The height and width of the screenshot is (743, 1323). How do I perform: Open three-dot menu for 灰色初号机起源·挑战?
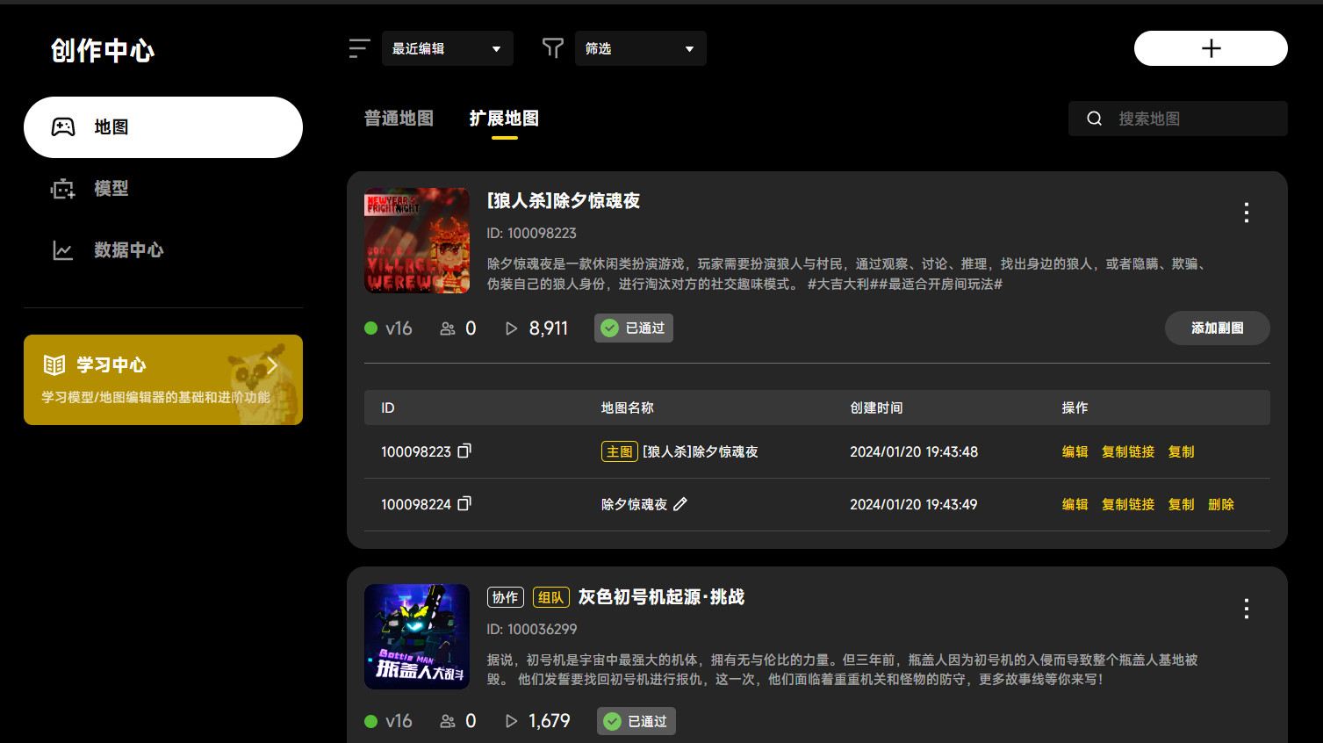click(1246, 609)
